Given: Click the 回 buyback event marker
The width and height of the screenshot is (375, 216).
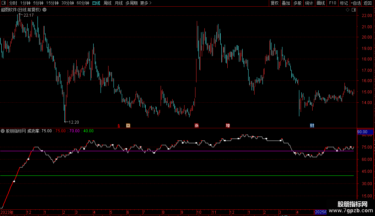Looking at the screenshot, I should point(128,126).
